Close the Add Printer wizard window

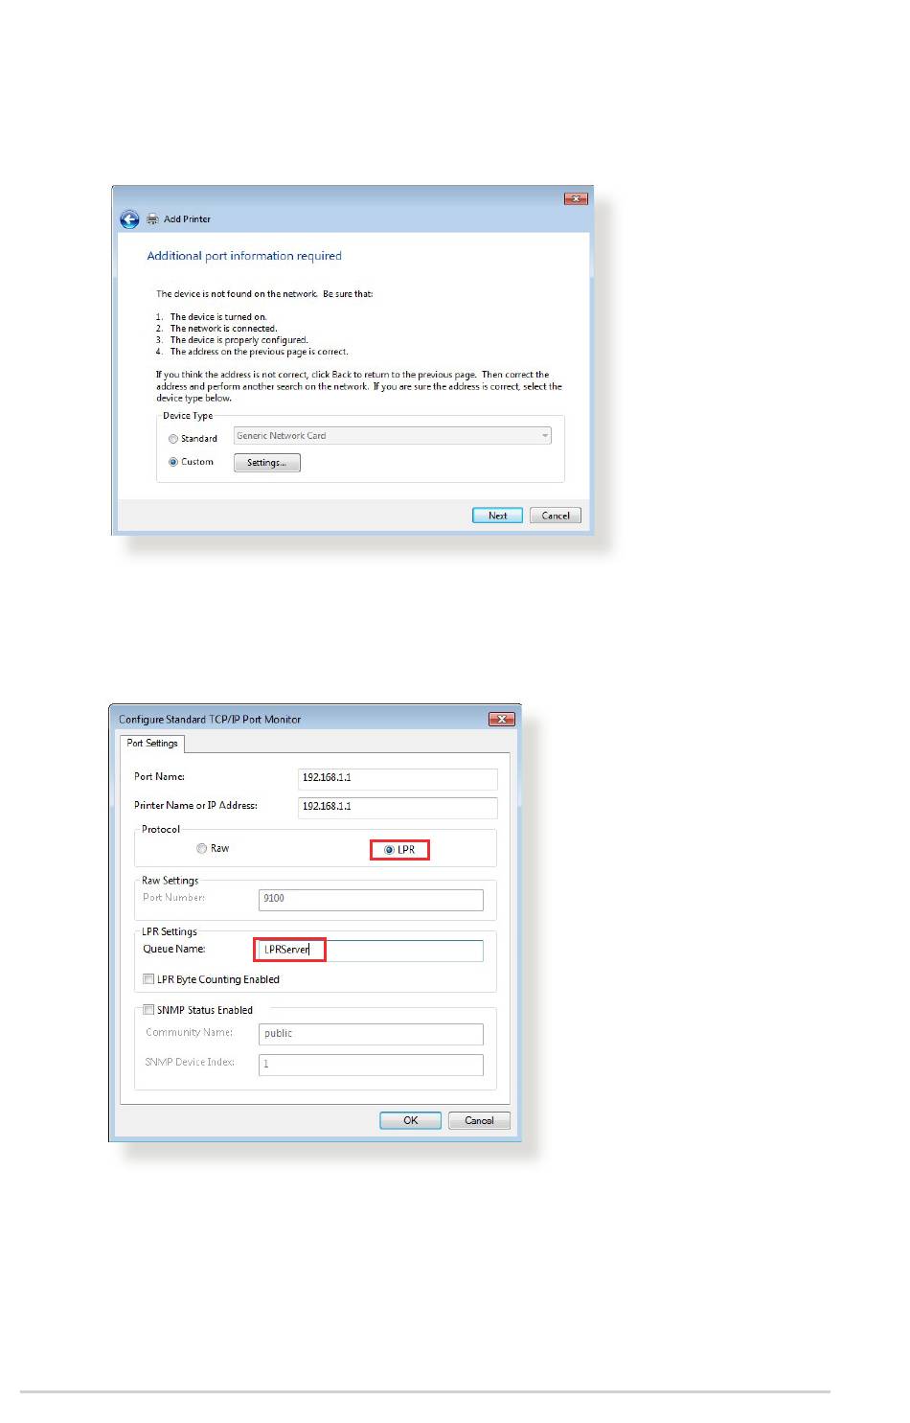click(576, 198)
